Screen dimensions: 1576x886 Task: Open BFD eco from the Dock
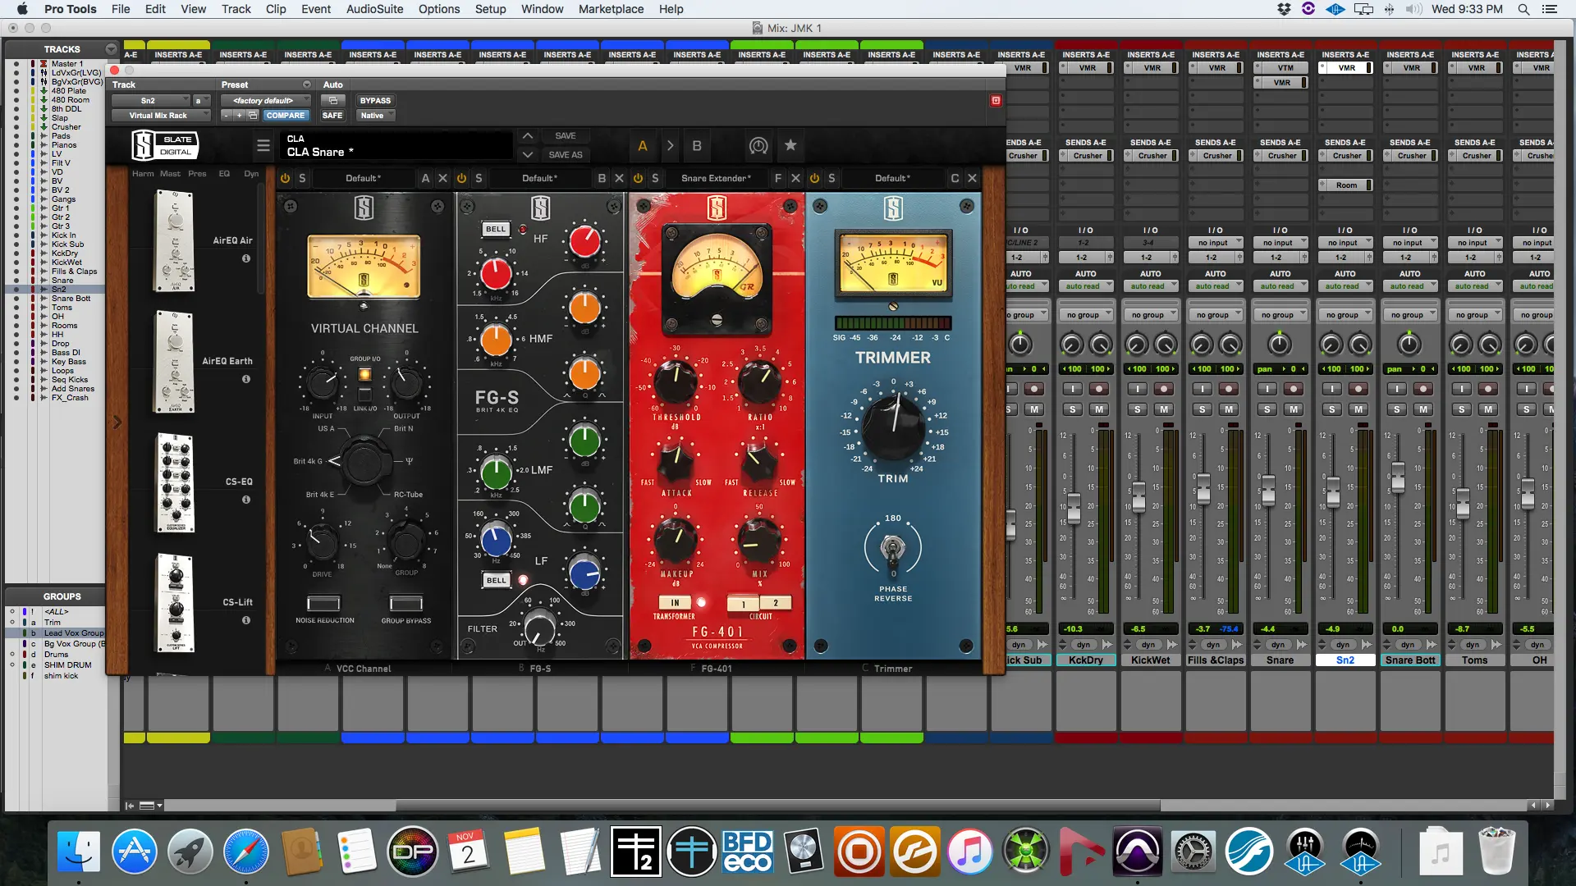pyautogui.click(x=747, y=851)
